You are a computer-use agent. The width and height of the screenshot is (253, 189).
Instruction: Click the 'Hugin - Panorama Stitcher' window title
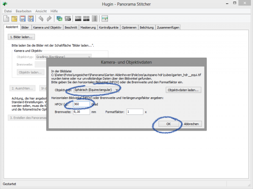[126, 4]
